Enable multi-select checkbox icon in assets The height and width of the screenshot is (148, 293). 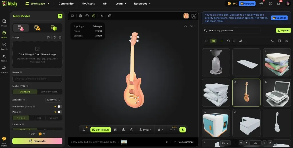click(x=280, y=41)
